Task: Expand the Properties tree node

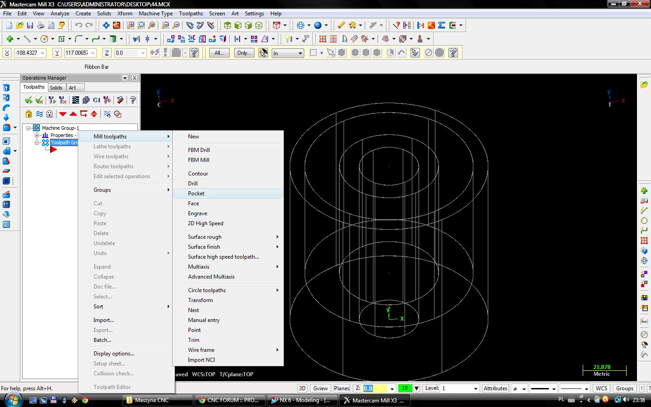Action: (37, 135)
